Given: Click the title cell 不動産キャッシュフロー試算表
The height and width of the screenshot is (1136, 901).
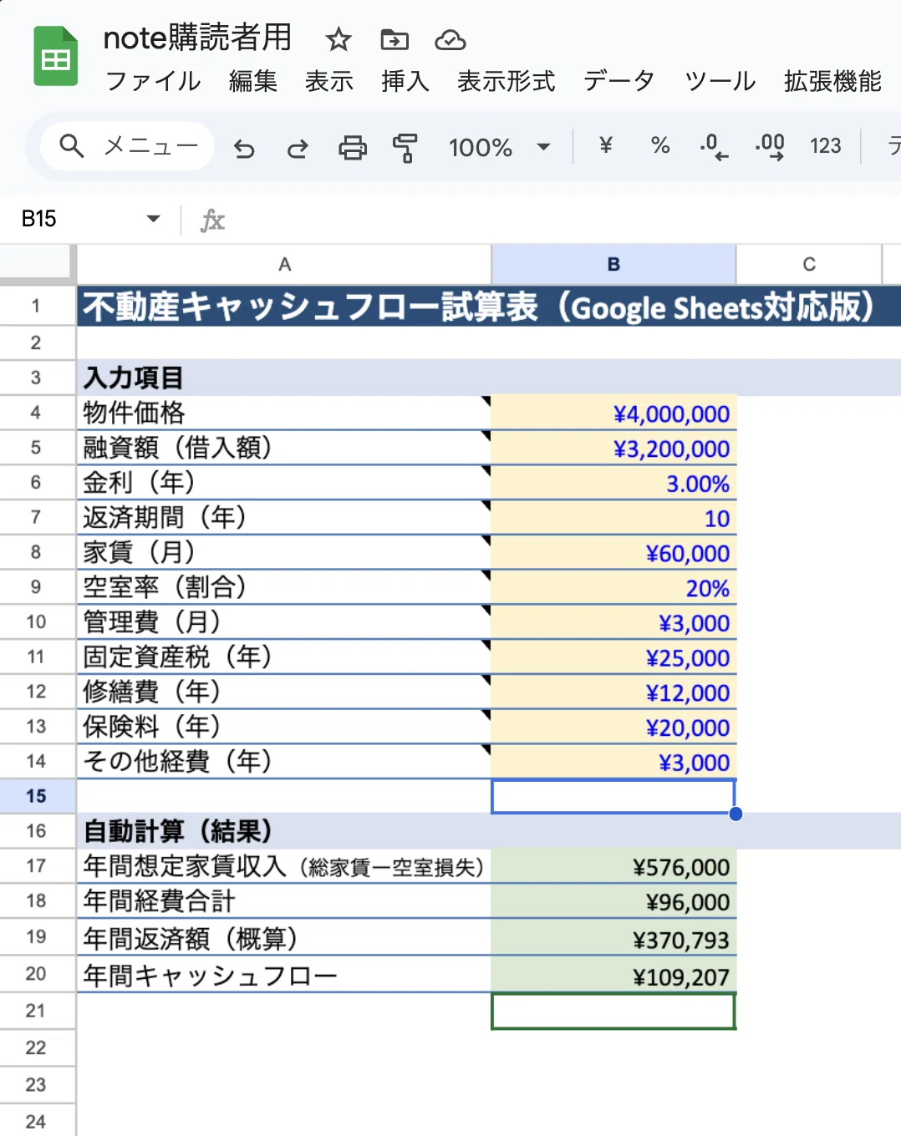Looking at the screenshot, I should pos(489,307).
